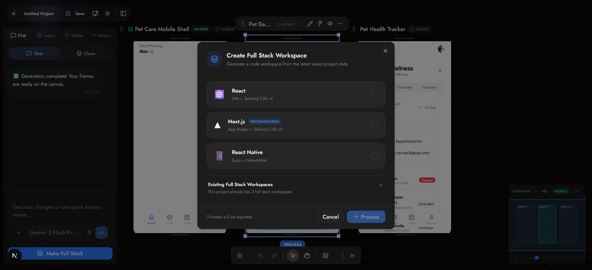
Task: Click the PETS nav icon in Pet Care frame
Action: coord(170,217)
